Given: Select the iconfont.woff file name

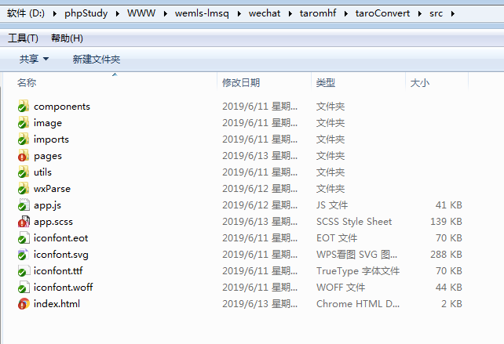Looking at the screenshot, I should (x=63, y=288).
